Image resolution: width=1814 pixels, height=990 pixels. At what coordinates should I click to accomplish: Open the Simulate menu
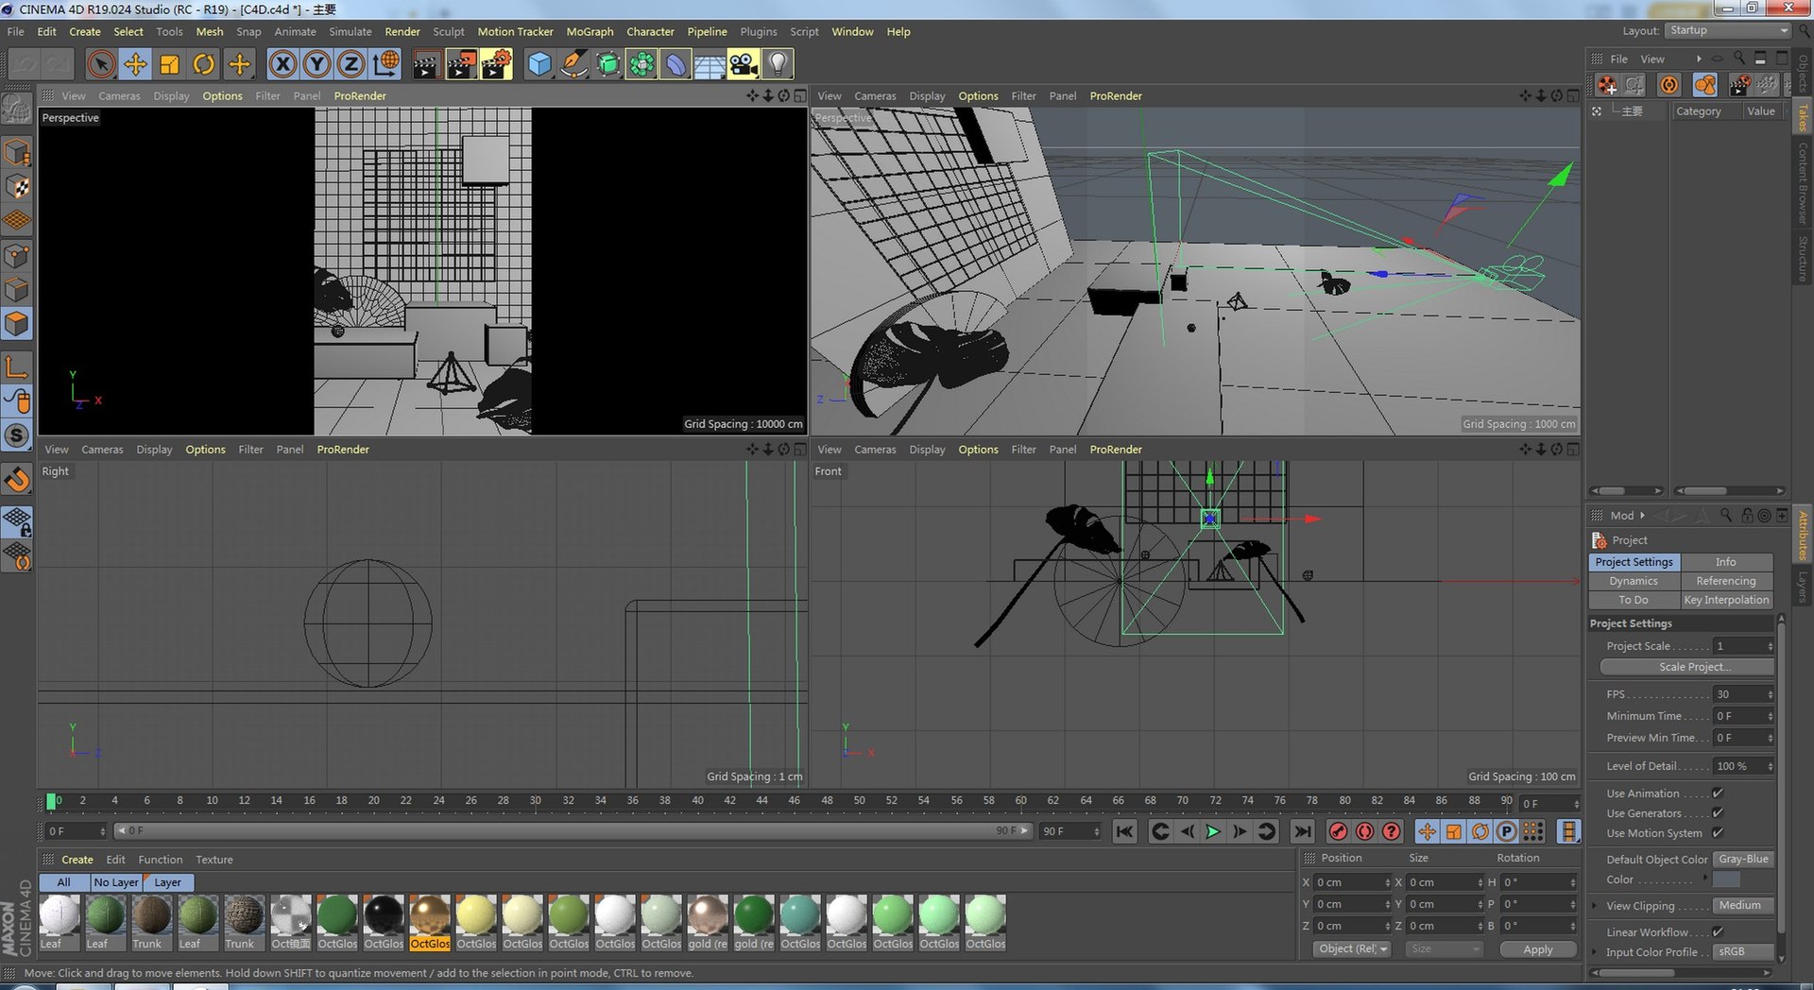pos(351,31)
